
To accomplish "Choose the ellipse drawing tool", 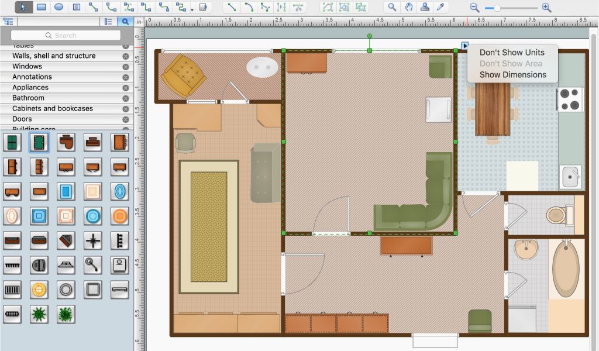I will pos(58,7).
